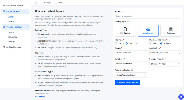Viewport: 184px width, 100px height.
Task: Open the Choose a Database dropdown
Action: 131,64
